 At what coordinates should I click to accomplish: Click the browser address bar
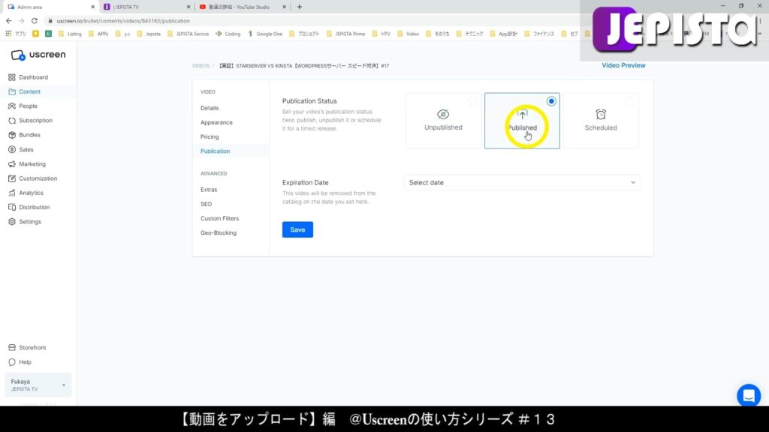pyautogui.click(x=314, y=21)
